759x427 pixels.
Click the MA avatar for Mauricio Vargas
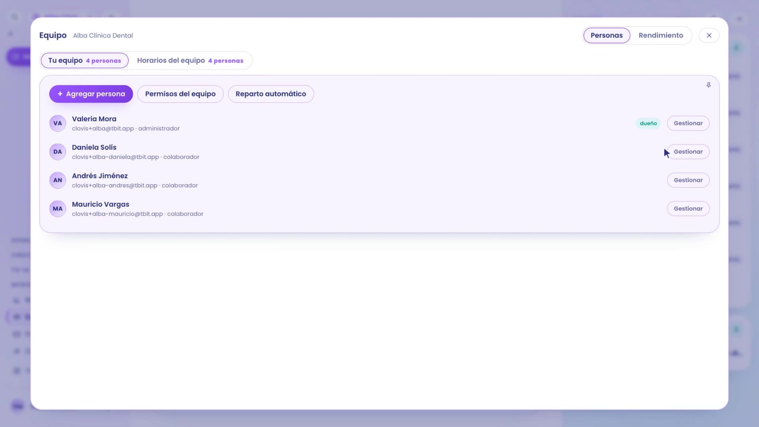[58, 209]
